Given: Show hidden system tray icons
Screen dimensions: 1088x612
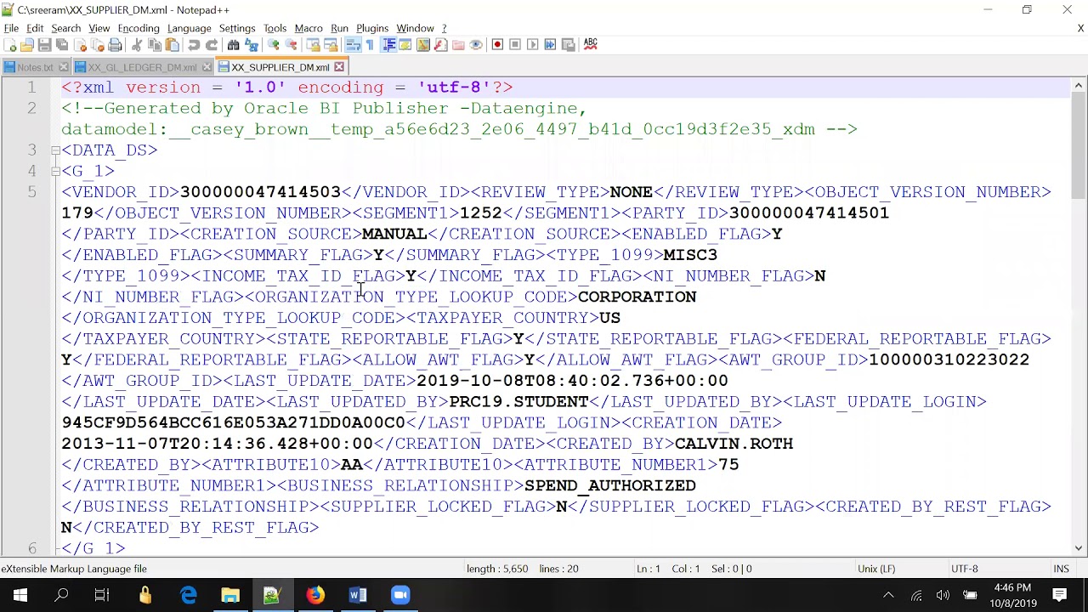Looking at the screenshot, I should [x=888, y=595].
